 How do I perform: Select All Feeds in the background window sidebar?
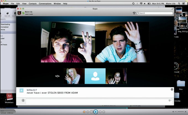[x=4, y=45]
